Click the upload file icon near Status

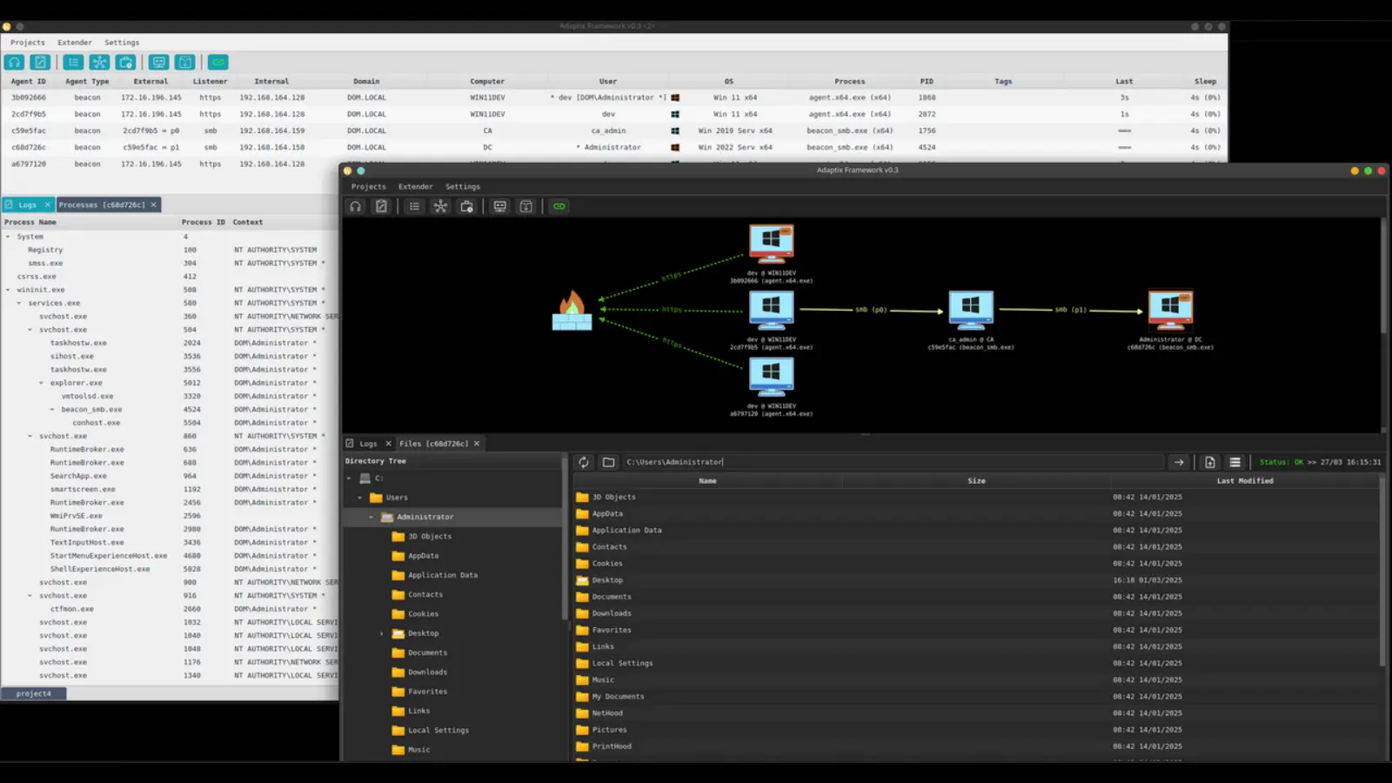pos(1209,462)
